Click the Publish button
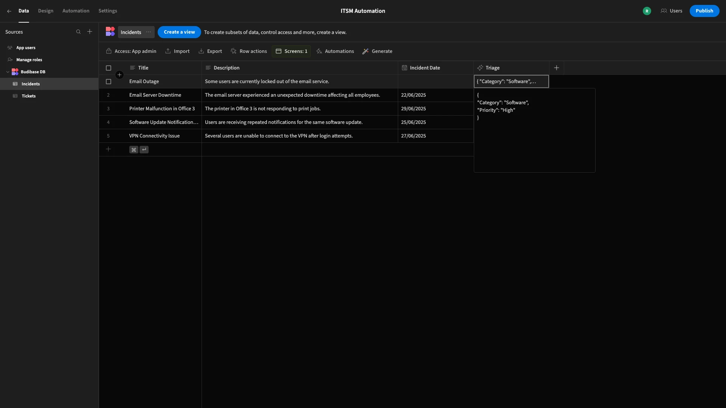This screenshot has width=726, height=408. tap(704, 11)
